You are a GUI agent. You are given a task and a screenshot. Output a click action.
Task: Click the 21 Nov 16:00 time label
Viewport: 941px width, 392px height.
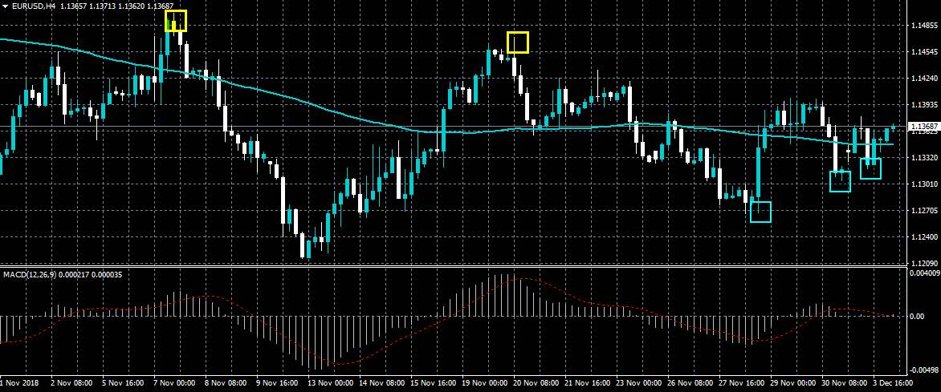[588, 382]
